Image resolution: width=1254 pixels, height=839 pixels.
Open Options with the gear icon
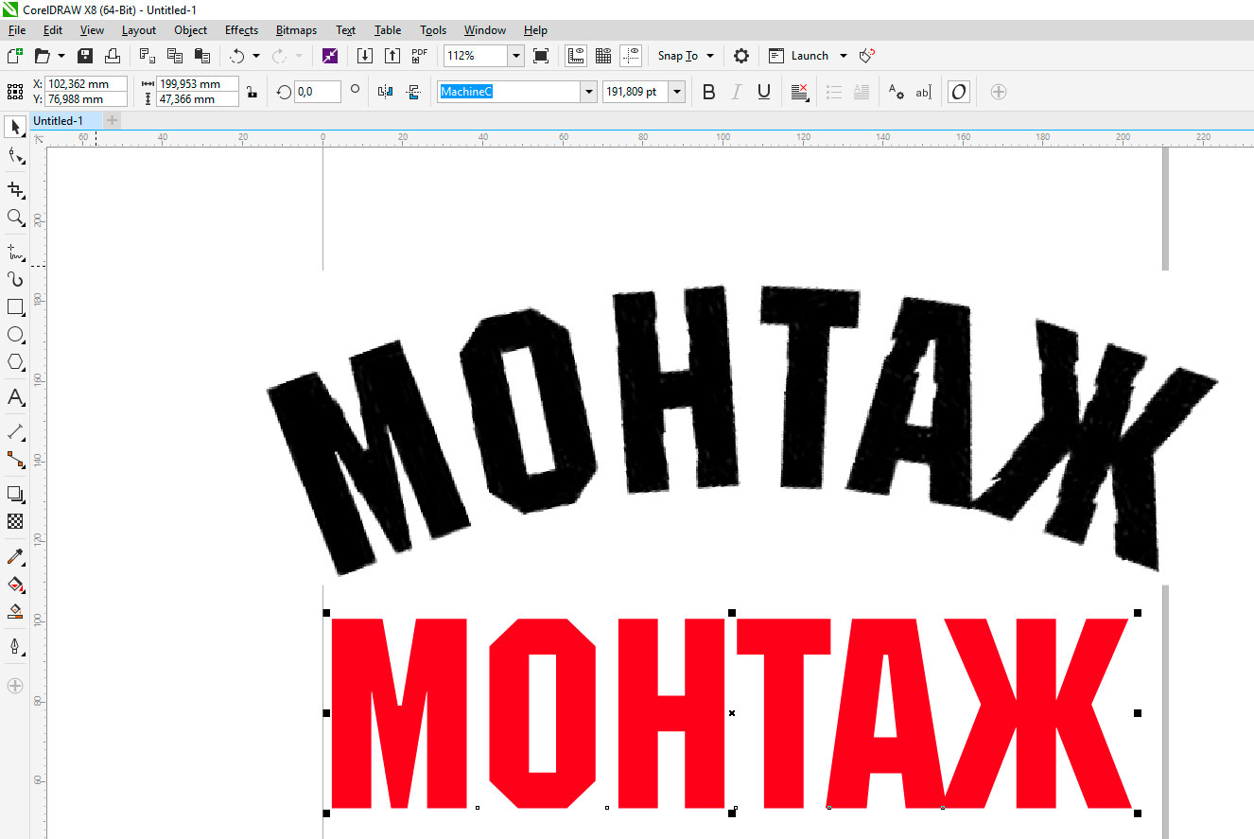pos(741,56)
